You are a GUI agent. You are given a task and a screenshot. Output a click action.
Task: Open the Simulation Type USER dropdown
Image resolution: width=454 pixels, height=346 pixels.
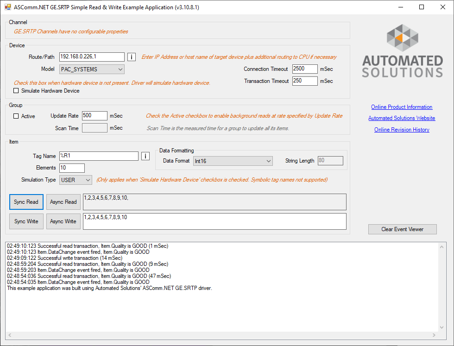76,180
